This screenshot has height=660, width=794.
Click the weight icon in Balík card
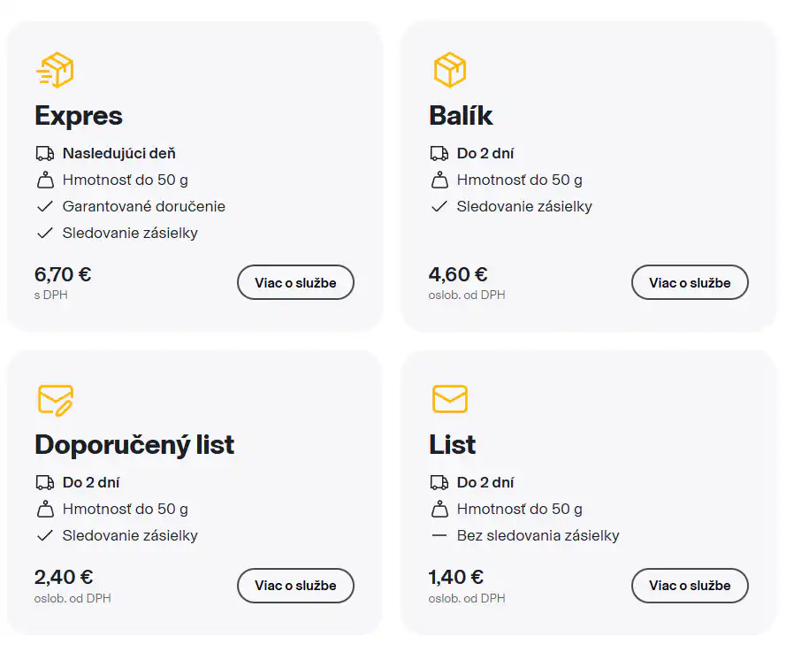(x=439, y=180)
